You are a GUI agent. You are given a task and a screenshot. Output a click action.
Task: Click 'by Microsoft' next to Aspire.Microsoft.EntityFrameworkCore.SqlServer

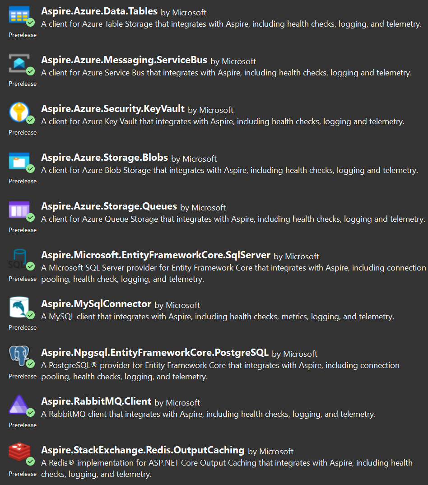296,256
